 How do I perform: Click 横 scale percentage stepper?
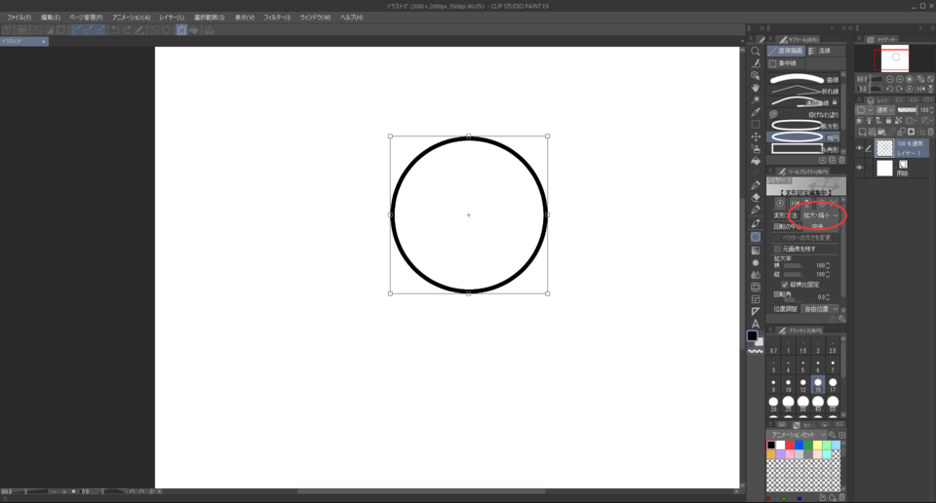pos(828,265)
